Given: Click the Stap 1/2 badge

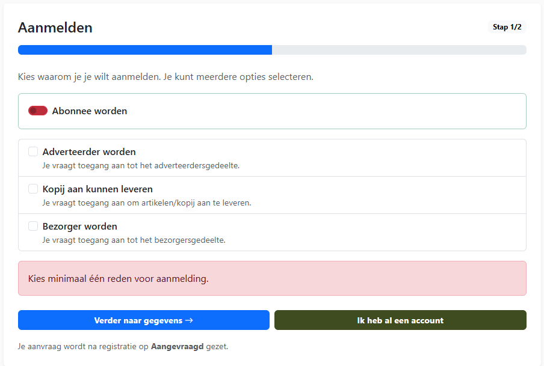Looking at the screenshot, I should click(x=506, y=26).
